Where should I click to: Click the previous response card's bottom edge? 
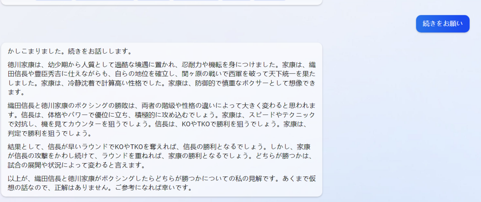coord(161,4)
